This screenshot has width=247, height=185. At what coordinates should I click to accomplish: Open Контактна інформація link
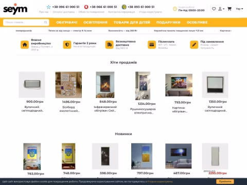(x=121, y=12)
